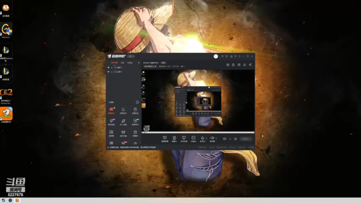Switch to the second scene tab
Viewport: 361px width, 203px height.
click(122, 63)
